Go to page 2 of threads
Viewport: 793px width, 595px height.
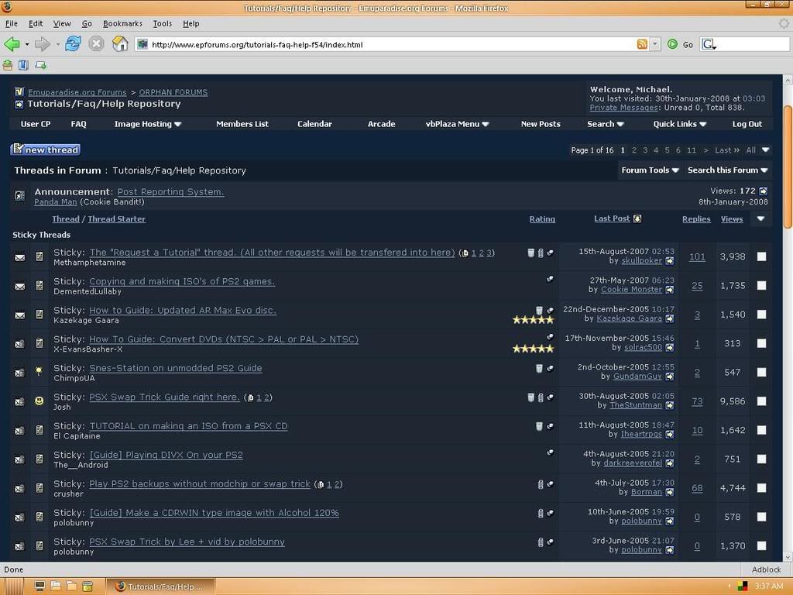click(633, 150)
